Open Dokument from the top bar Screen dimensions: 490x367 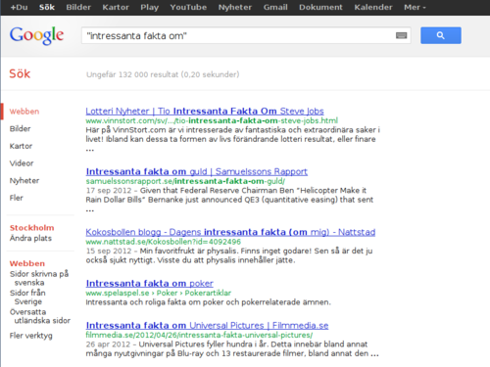click(320, 7)
